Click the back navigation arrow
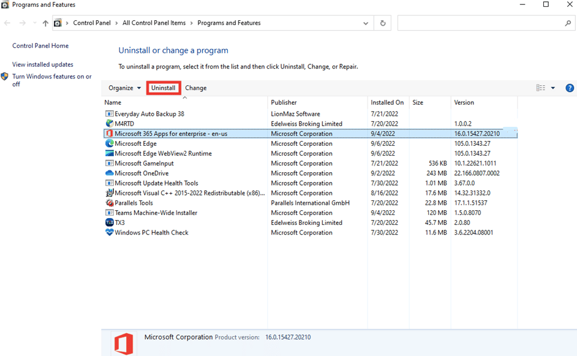 7,23
